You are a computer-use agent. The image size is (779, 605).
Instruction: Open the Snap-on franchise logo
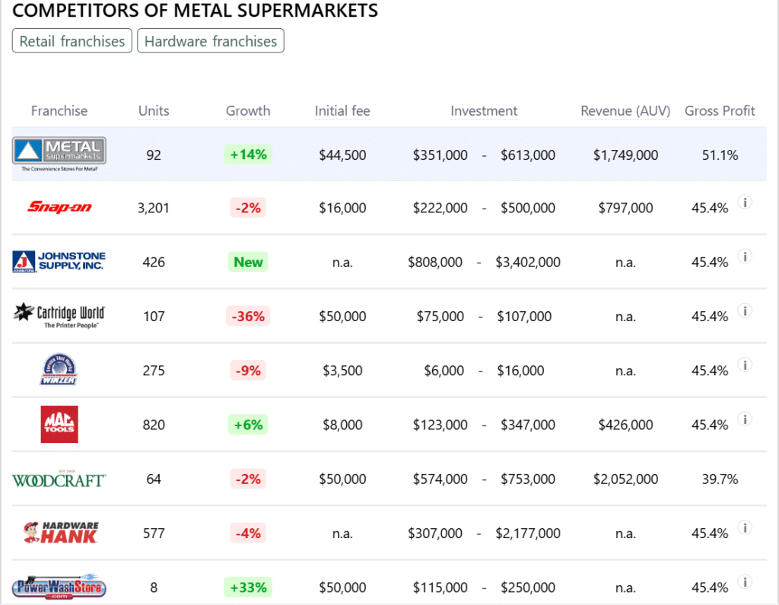pyautogui.click(x=59, y=207)
